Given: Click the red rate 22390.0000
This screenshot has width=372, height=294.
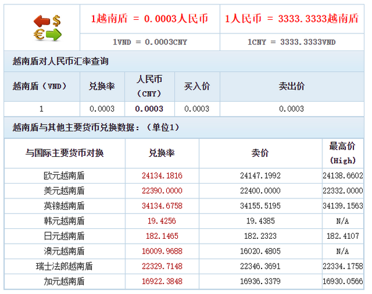Looking at the screenshot, I should pyautogui.click(x=162, y=191).
